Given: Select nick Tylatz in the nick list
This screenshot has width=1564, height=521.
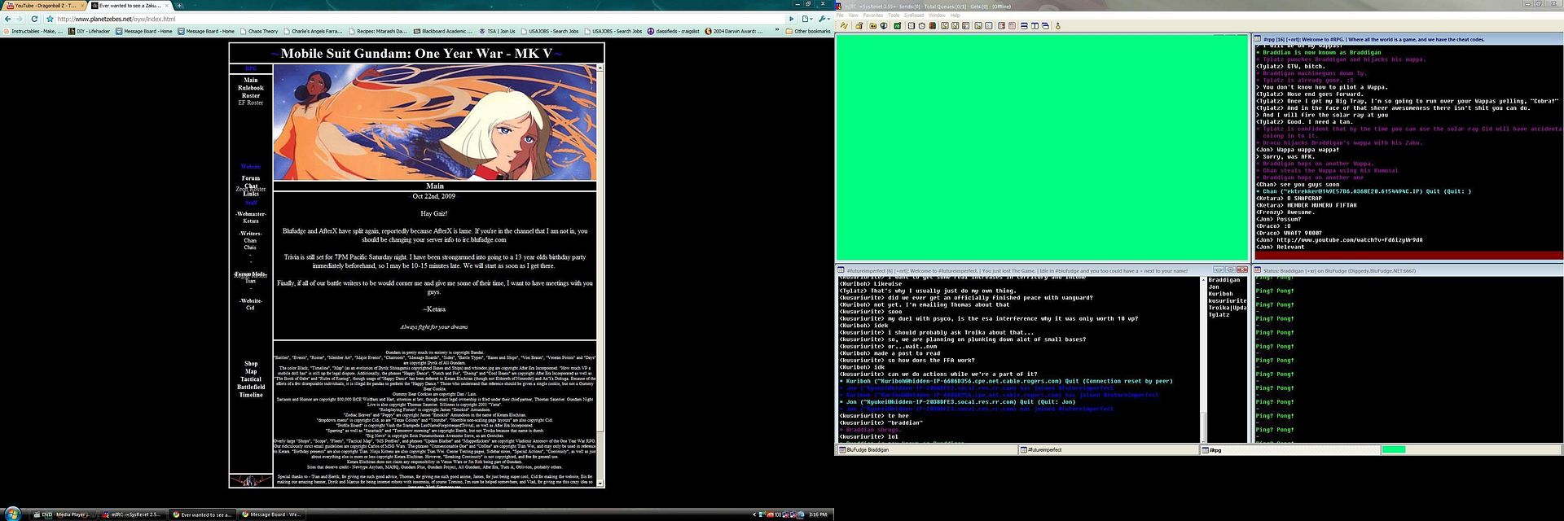Looking at the screenshot, I should pyautogui.click(x=1219, y=314).
